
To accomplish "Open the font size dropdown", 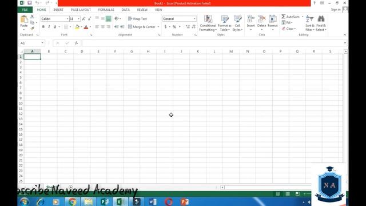I will (79, 19).
